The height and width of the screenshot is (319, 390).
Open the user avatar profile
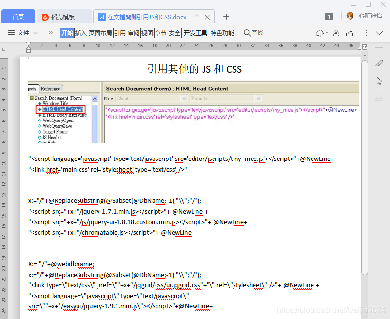(350, 16)
